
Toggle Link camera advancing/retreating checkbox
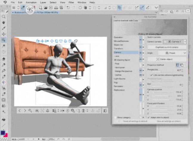click(x=151, y=75)
